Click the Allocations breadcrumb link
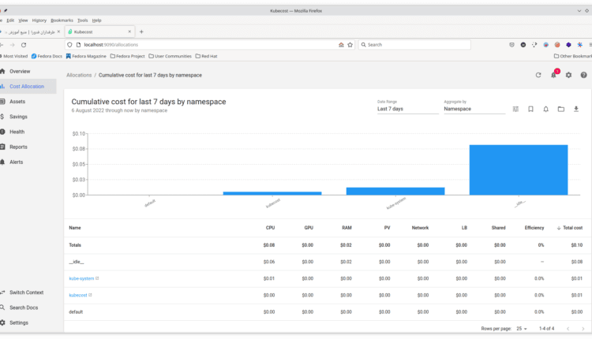Image resolution: width=592 pixels, height=339 pixels. [x=79, y=75]
